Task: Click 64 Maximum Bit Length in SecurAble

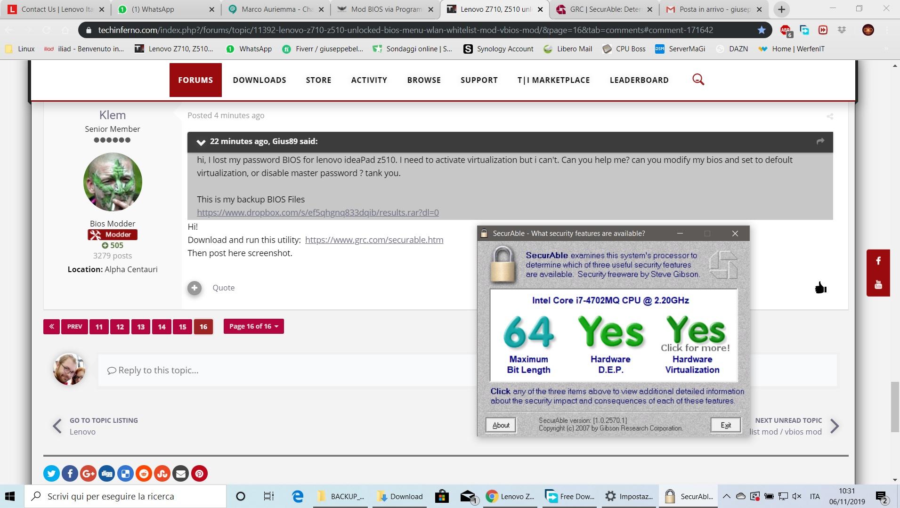Action: coord(528,344)
